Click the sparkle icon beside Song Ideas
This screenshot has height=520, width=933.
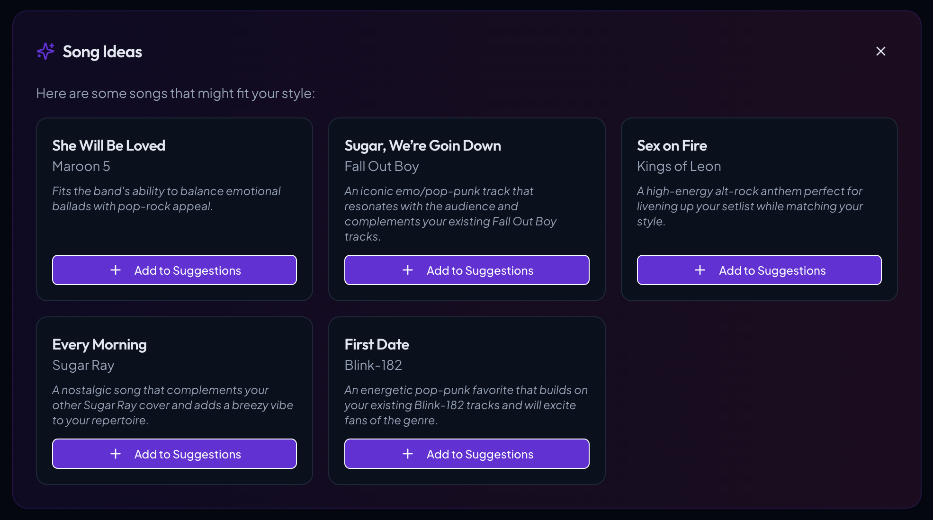click(45, 51)
